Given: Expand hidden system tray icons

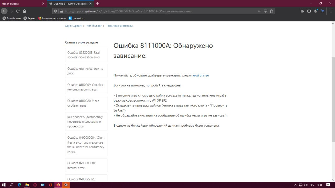Looking at the screenshot, I should coord(296,185).
